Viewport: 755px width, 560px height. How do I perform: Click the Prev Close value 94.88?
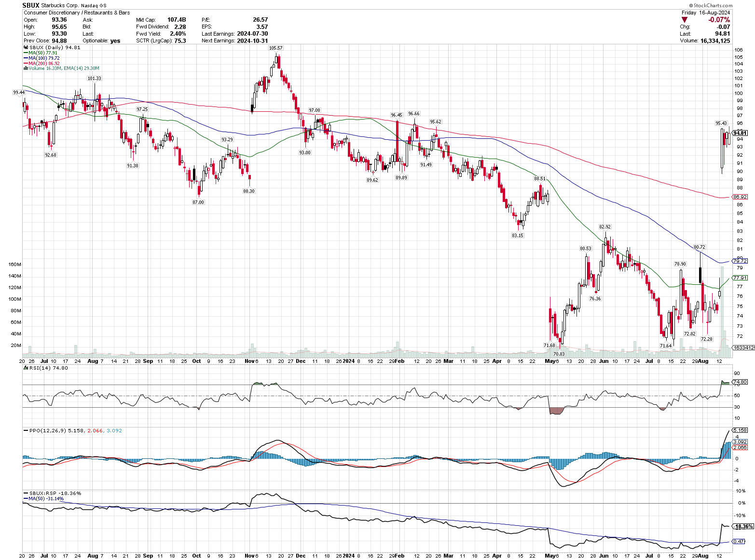coord(59,41)
